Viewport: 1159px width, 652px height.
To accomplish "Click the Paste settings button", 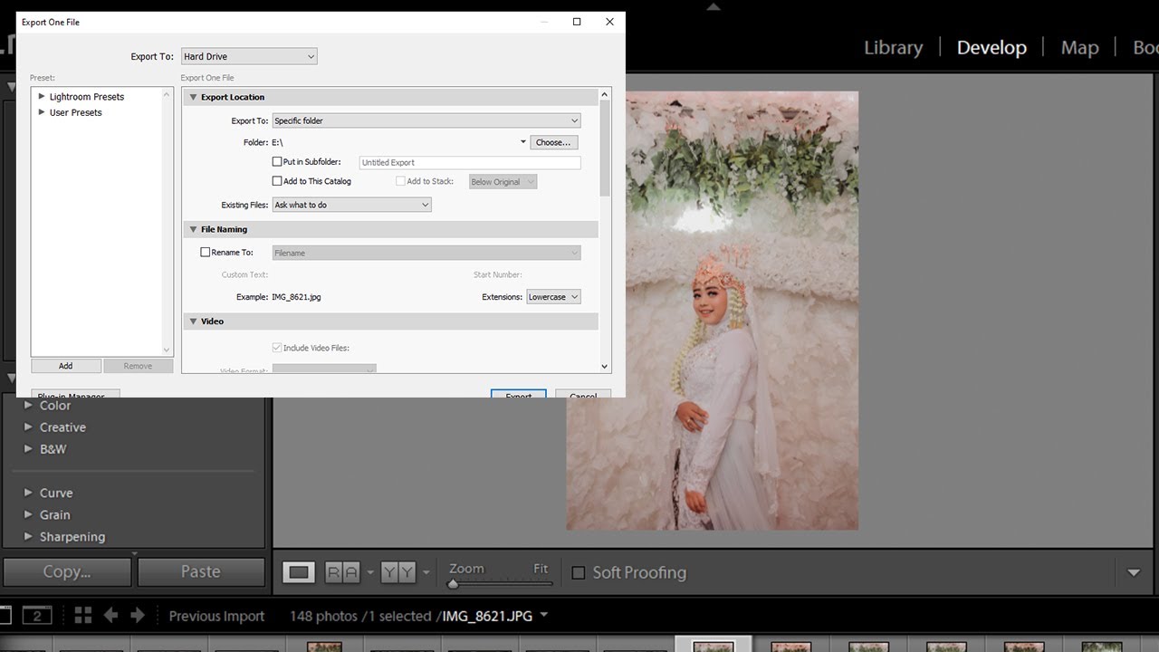I will point(200,571).
